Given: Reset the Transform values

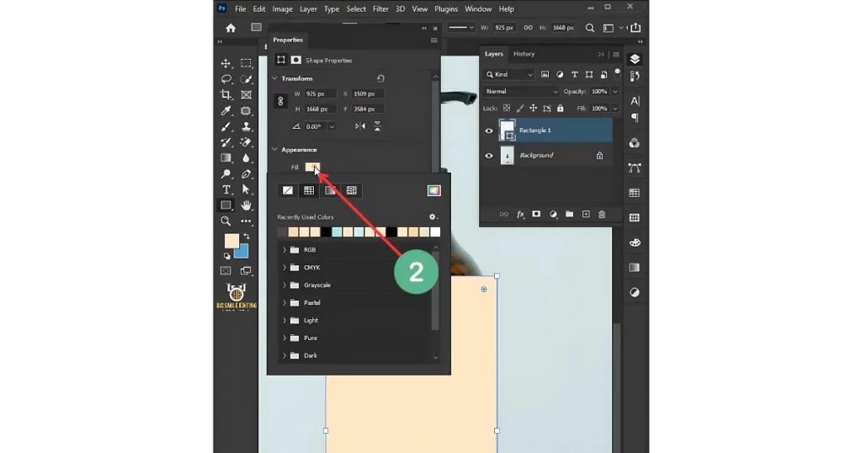Looking at the screenshot, I should click(x=380, y=78).
